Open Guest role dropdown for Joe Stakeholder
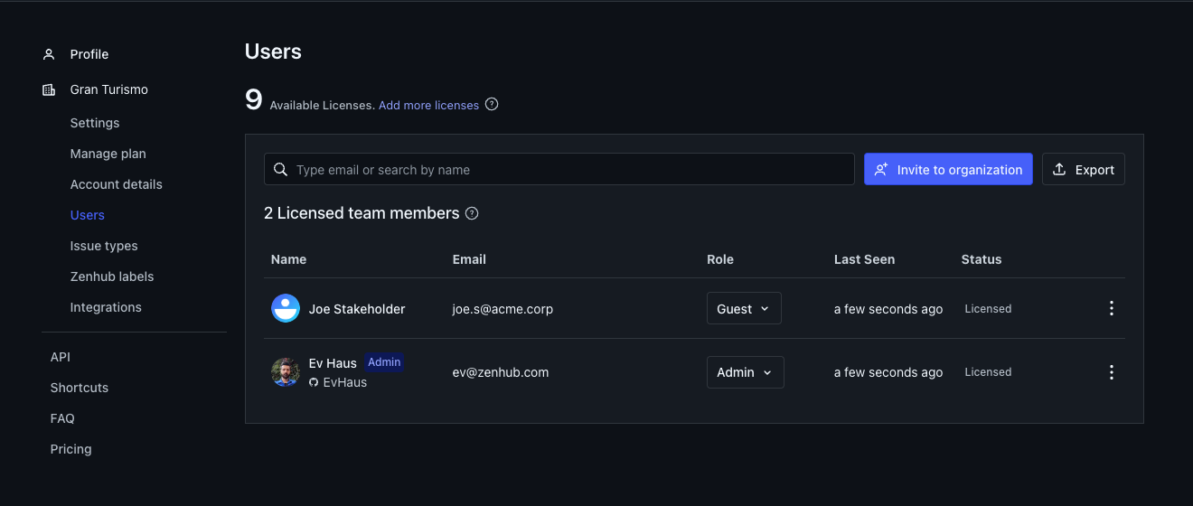1193x506 pixels. [x=744, y=308]
